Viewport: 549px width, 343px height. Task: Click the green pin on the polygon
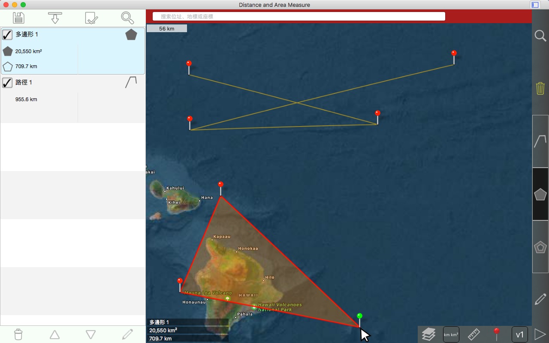tap(359, 316)
